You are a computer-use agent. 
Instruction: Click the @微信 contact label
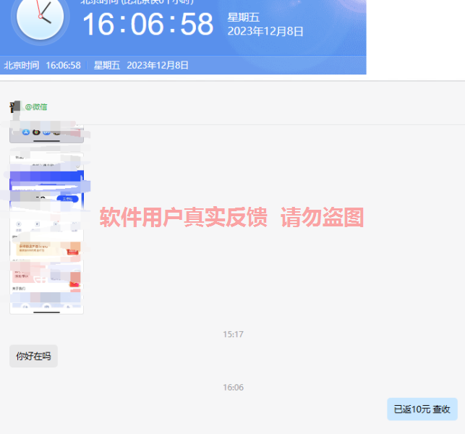click(x=36, y=107)
